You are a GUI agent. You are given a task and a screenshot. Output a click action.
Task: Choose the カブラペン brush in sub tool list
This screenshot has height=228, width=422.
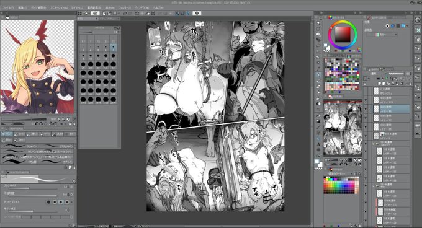click(55, 162)
